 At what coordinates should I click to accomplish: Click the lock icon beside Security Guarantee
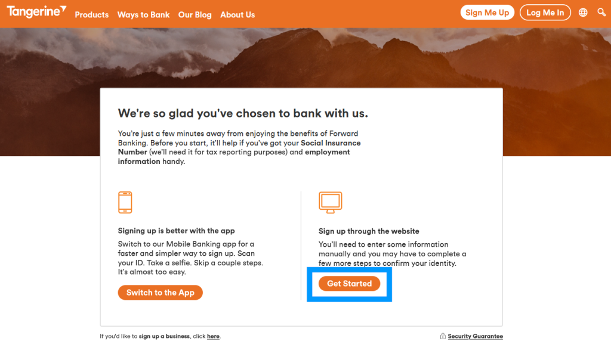pyautogui.click(x=442, y=336)
